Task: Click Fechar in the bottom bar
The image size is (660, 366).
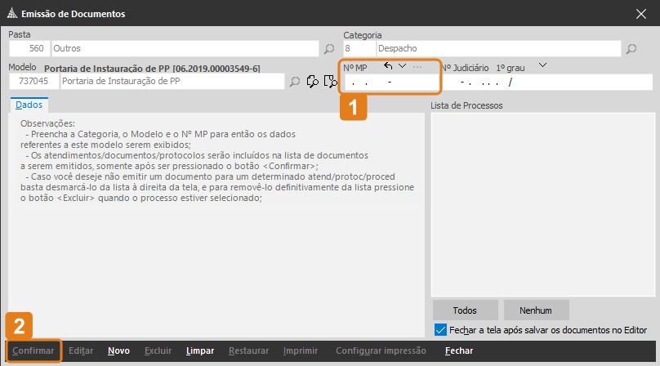Action: (x=459, y=350)
